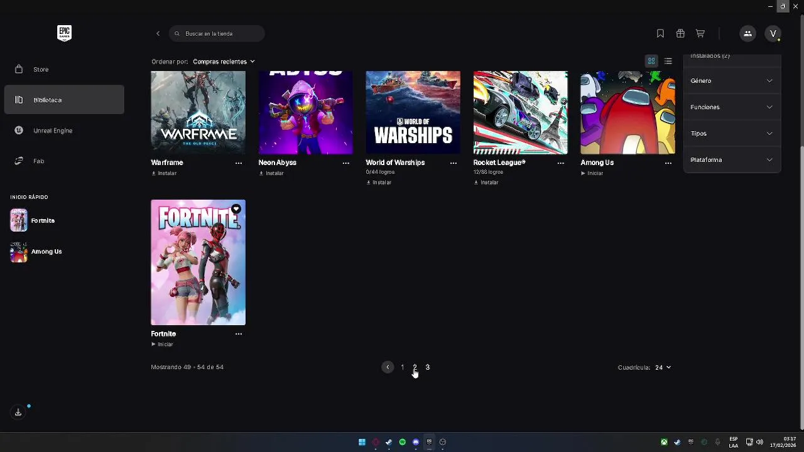Toggle the favorite heart on Fortnite cover
This screenshot has height=452, width=804.
pyautogui.click(x=236, y=209)
